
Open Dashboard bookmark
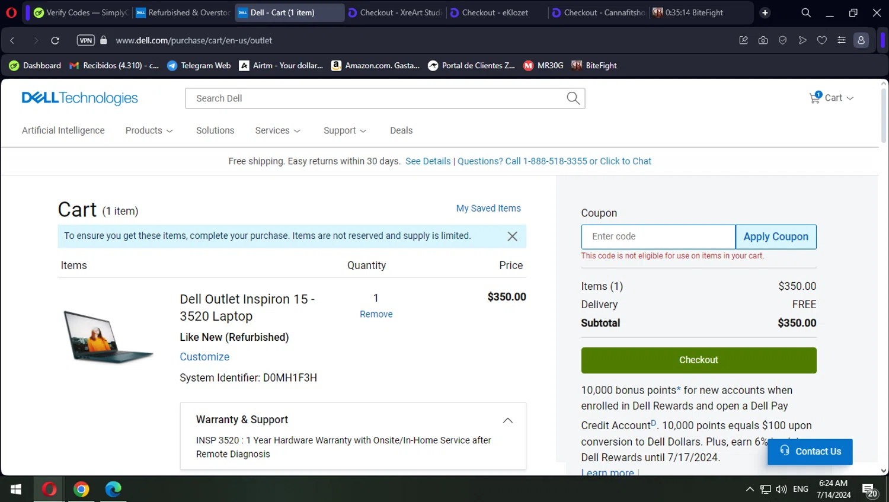(35, 66)
